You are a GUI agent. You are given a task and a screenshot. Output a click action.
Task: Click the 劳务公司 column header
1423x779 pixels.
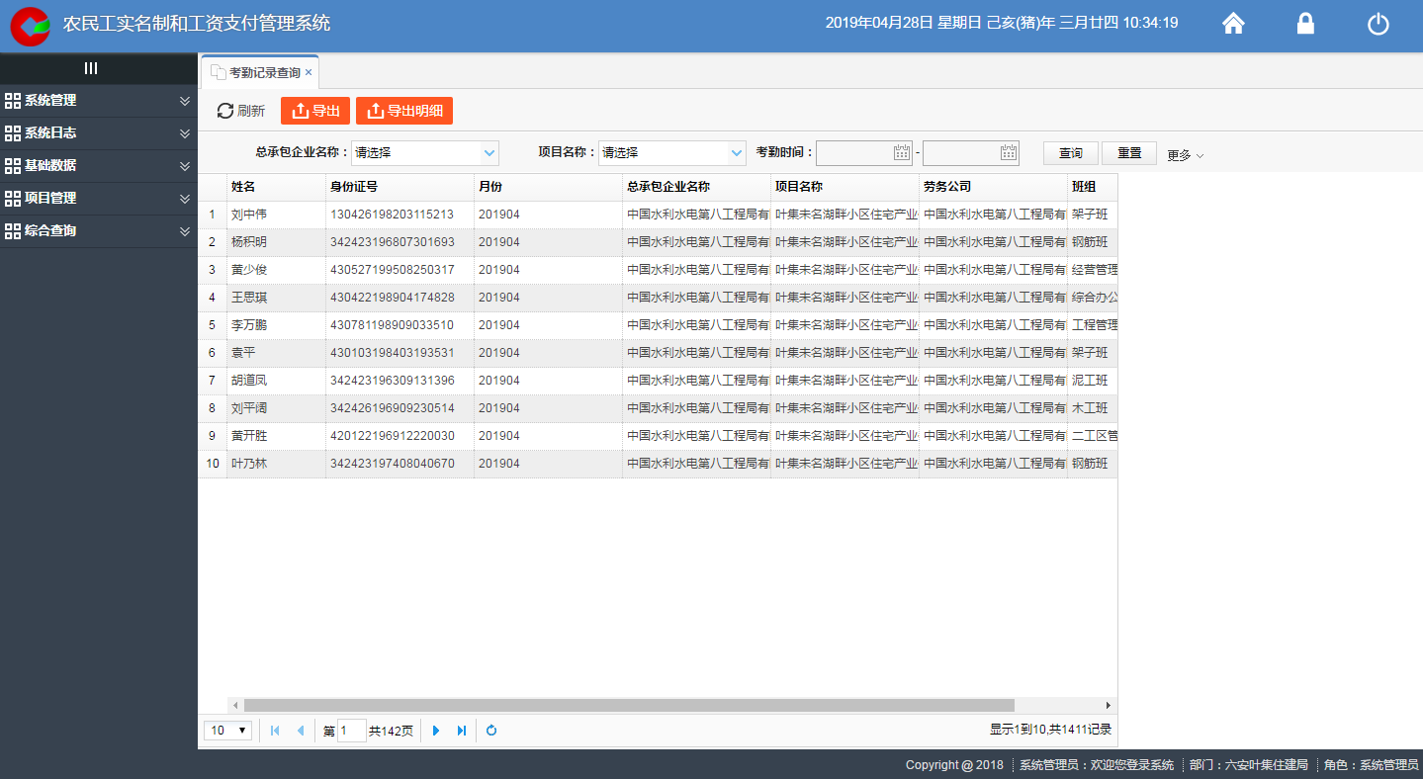coord(993,187)
